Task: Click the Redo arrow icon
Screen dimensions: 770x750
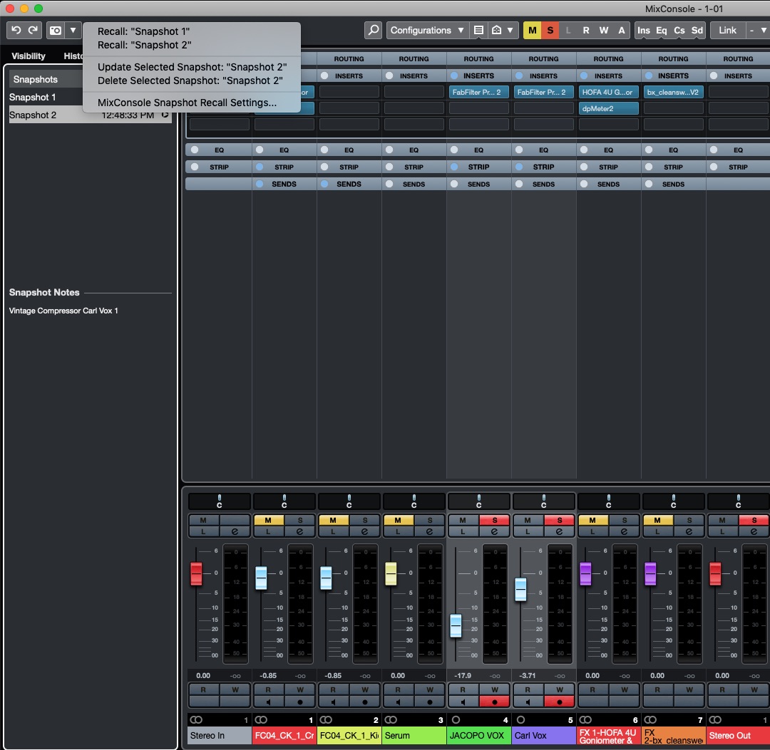Action: [33, 31]
